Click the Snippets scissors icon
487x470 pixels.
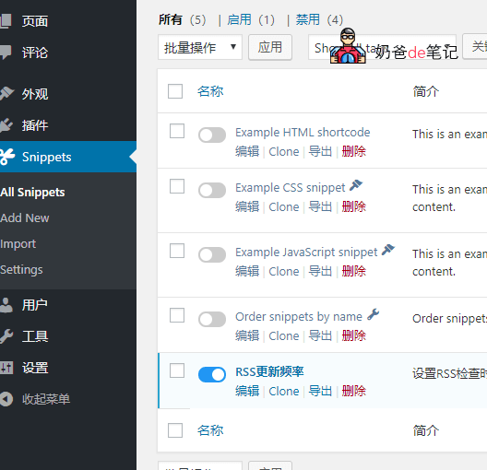click(x=6, y=157)
